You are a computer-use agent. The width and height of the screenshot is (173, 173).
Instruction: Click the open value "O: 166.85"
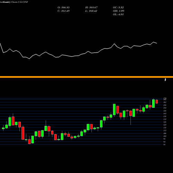(63, 7)
